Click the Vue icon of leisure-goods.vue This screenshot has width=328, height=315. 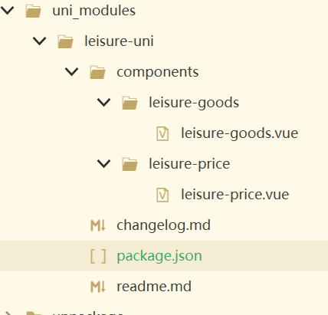click(162, 133)
